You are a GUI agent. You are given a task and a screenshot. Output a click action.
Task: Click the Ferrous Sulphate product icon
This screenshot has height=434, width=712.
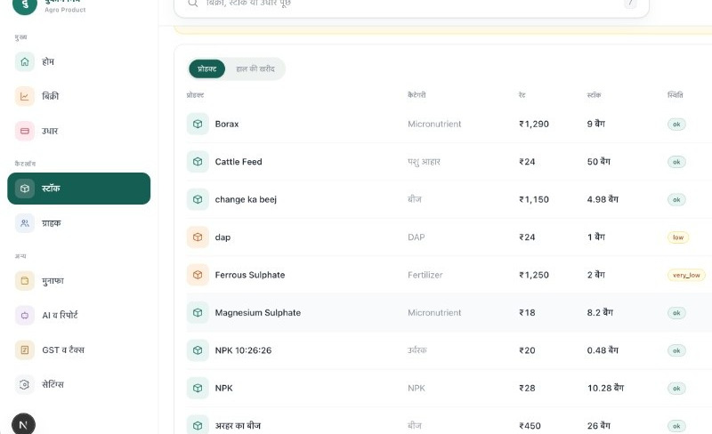pyautogui.click(x=198, y=275)
